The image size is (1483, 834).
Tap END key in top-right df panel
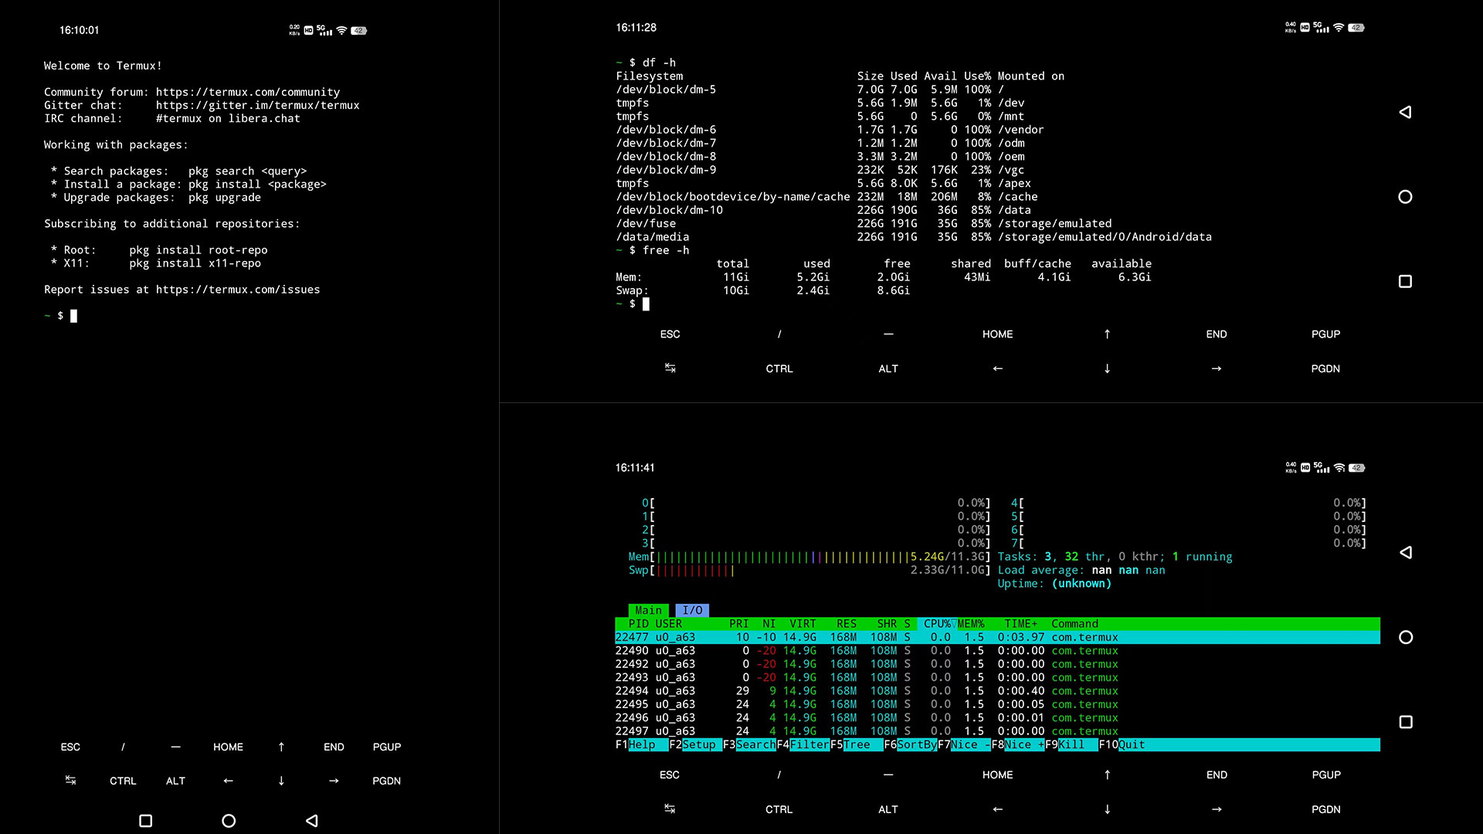point(1217,334)
